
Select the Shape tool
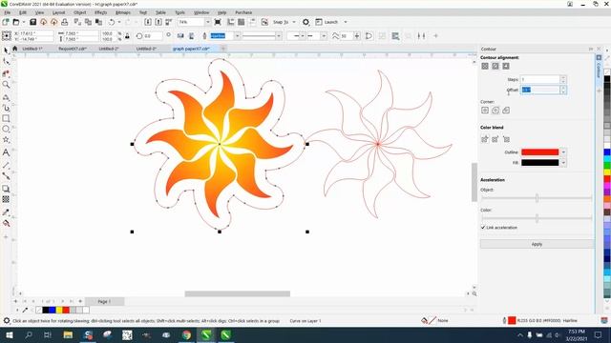6,61
